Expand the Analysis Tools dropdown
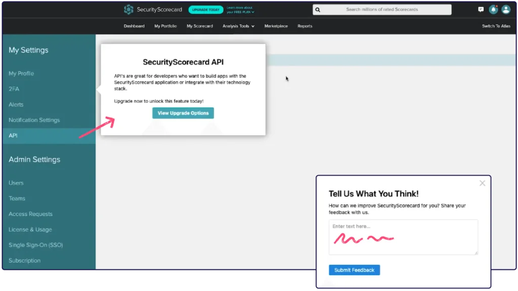 238,26
